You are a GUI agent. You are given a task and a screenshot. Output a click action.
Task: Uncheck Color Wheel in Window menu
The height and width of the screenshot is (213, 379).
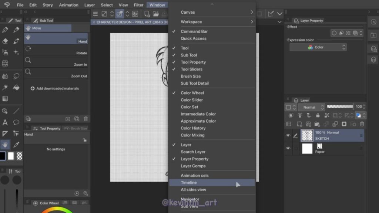(192, 93)
